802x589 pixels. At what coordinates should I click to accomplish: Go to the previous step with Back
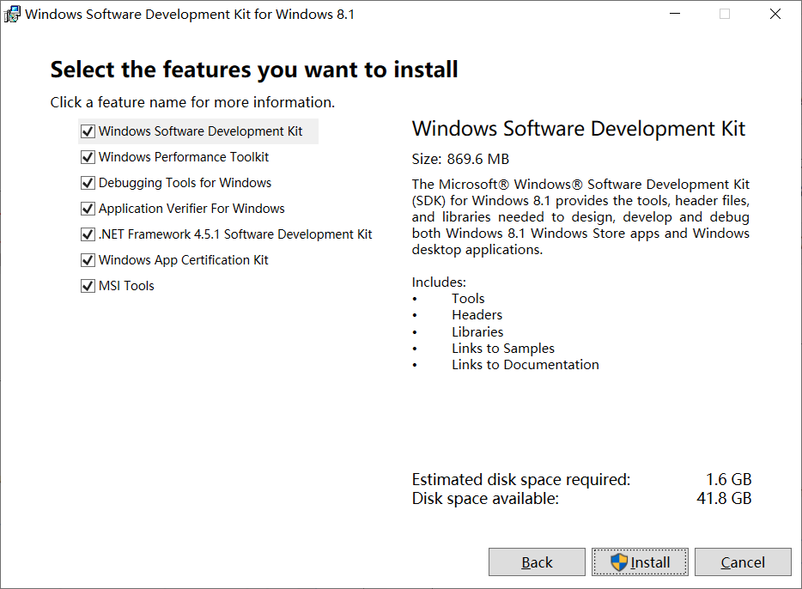pos(537,562)
